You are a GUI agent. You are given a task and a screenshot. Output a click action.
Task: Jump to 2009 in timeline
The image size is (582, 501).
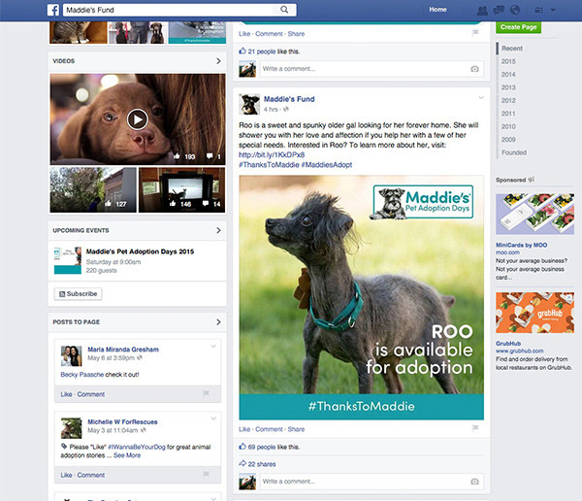pyautogui.click(x=508, y=140)
